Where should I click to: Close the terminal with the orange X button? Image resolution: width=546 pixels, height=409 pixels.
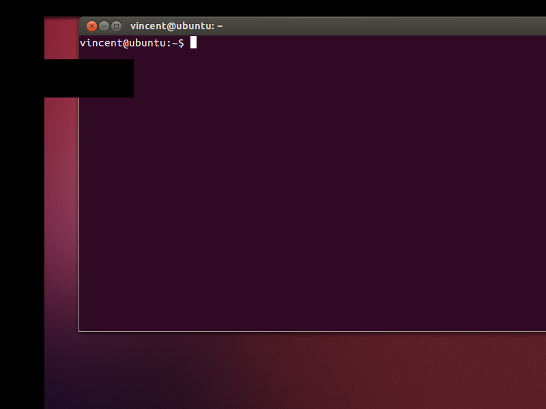[x=91, y=26]
